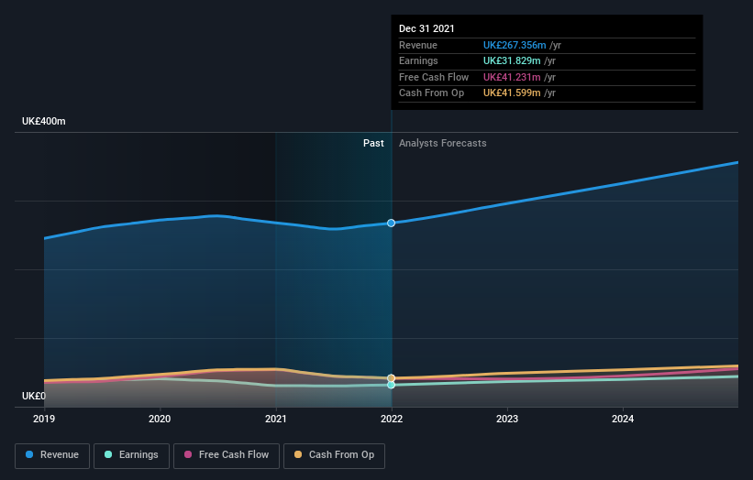Toggle the Revenue legend series
The width and height of the screenshot is (753, 480).
pyautogui.click(x=52, y=455)
